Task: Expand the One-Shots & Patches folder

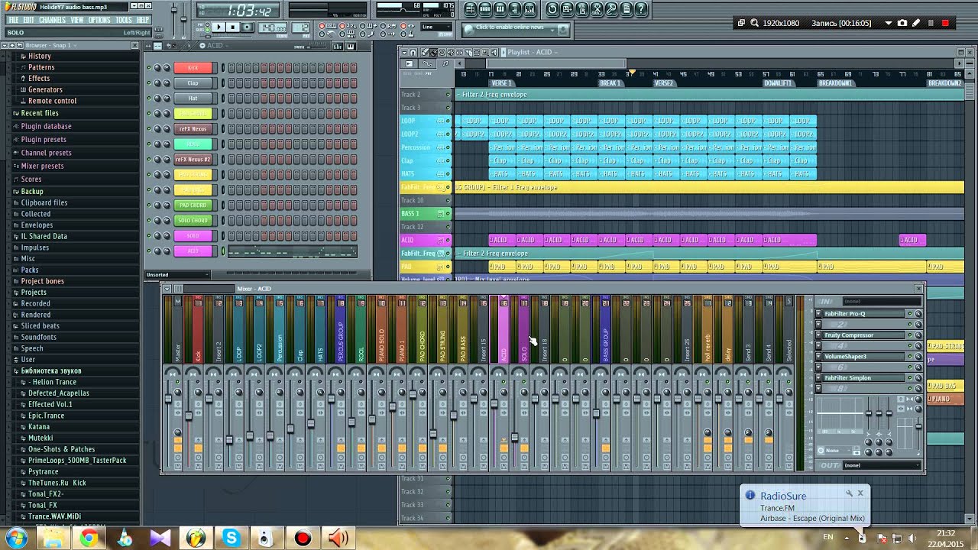Action: 61,449
